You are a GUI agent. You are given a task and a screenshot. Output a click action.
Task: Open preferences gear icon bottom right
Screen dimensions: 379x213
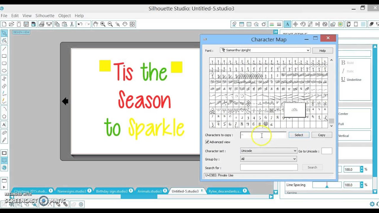click(372, 204)
